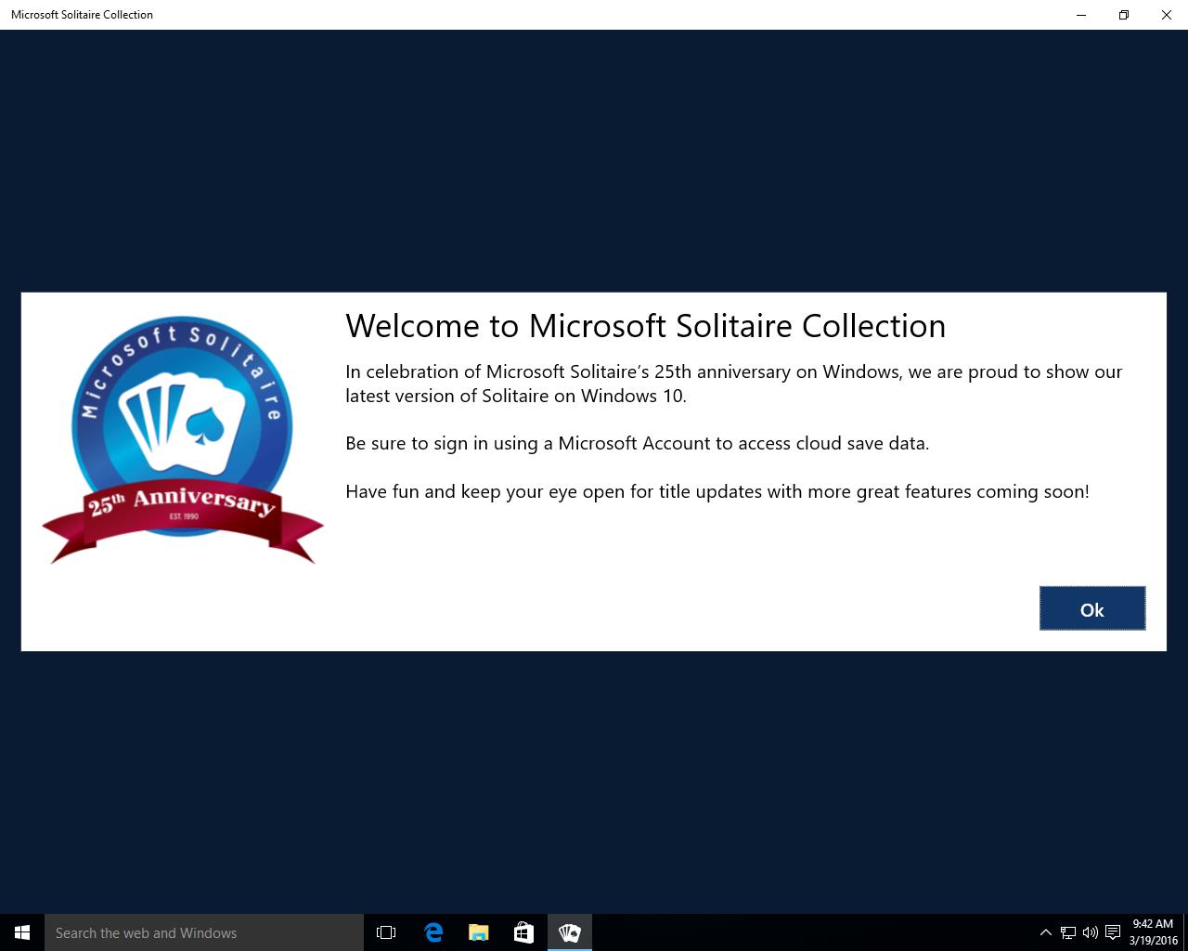Select Solitaire Collection taskbar icon
Viewport: 1188px width, 951px height.
(x=569, y=932)
